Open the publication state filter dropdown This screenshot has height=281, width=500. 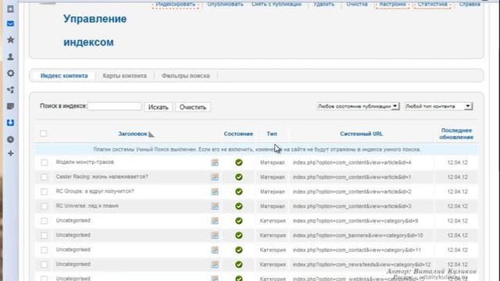(358, 106)
